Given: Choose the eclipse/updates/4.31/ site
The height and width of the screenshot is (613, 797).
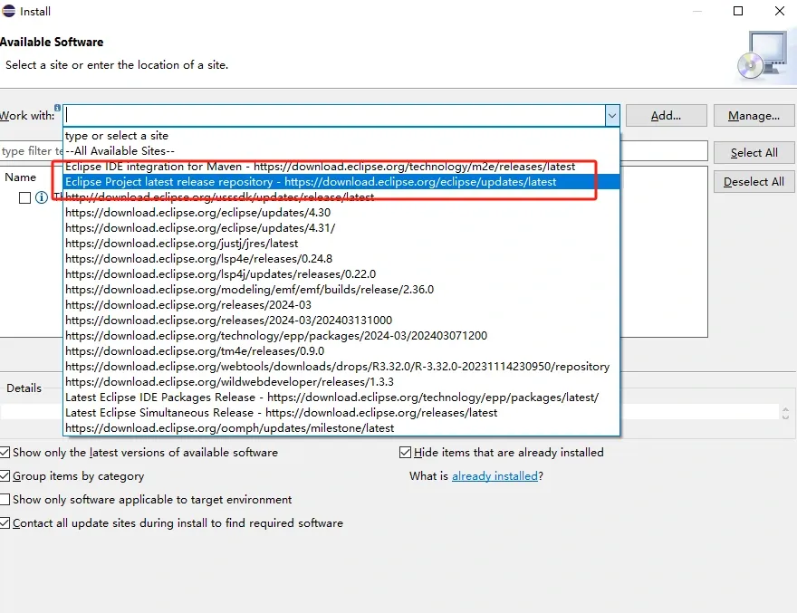Looking at the screenshot, I should pos(341,228).
